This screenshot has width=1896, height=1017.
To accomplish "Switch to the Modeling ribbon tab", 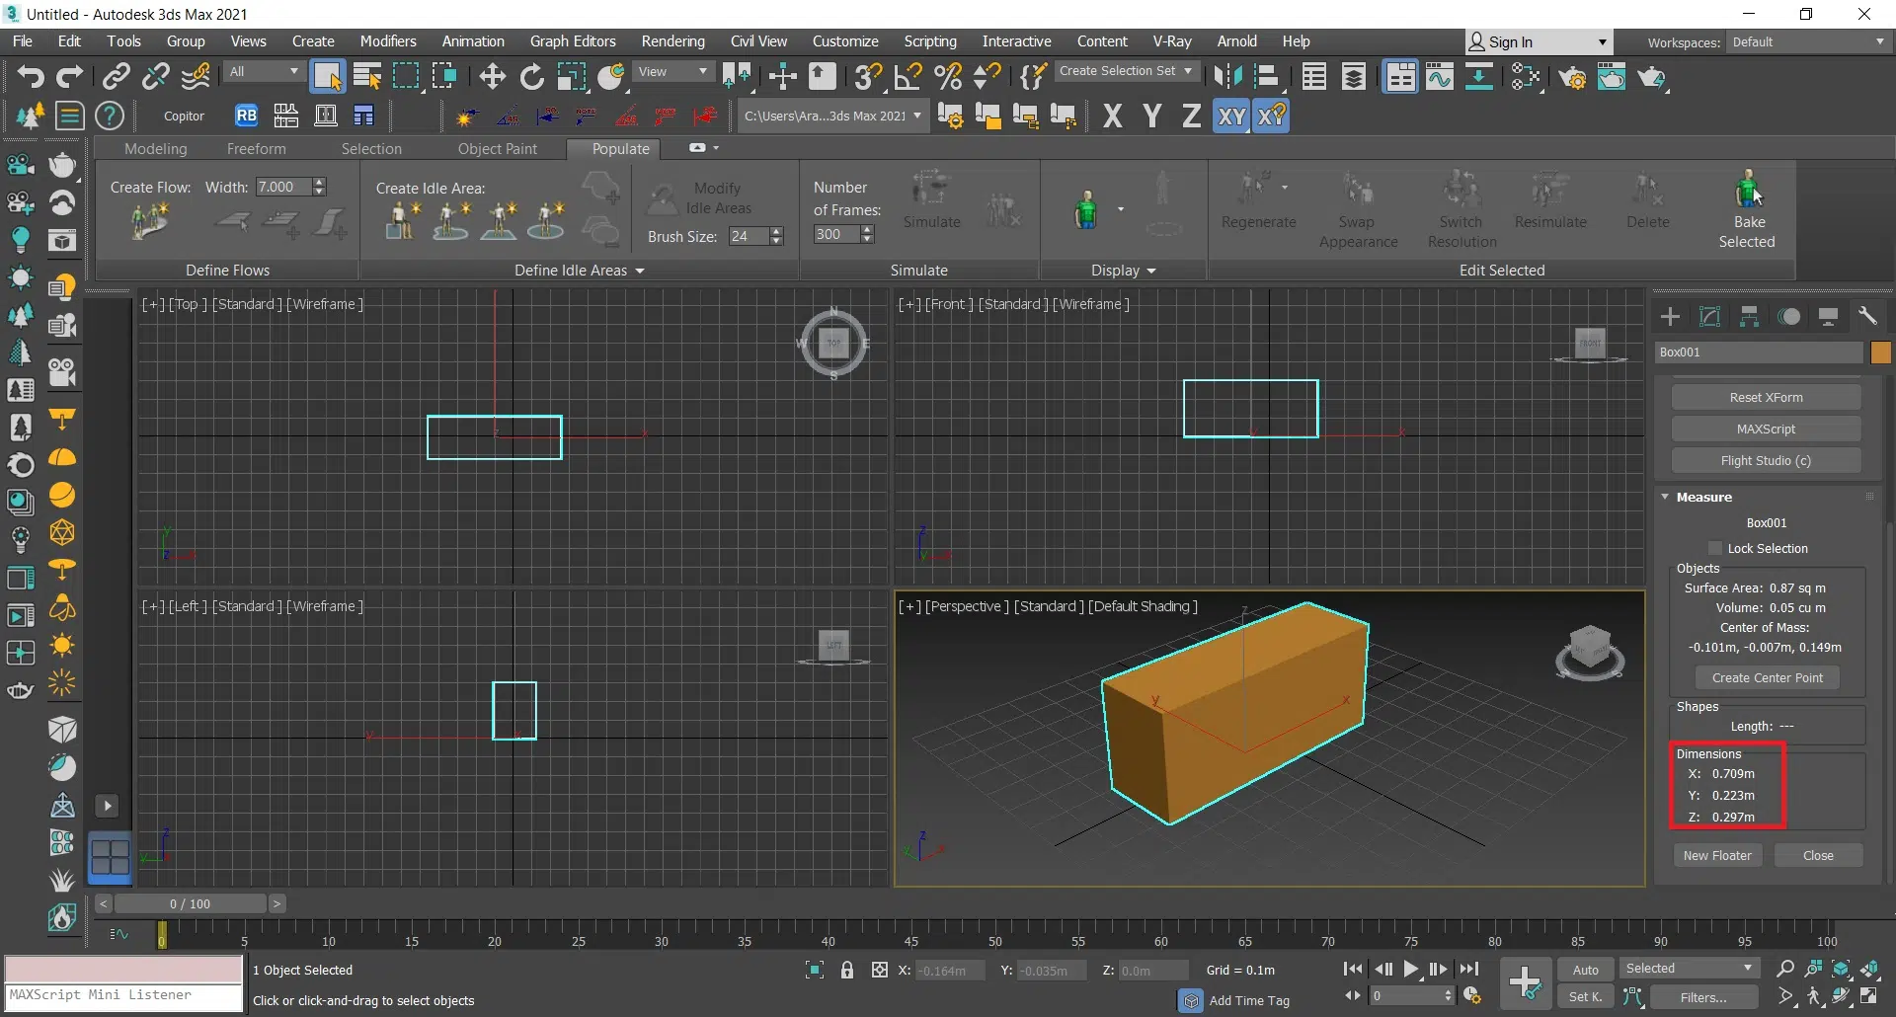I will [156, 149].
